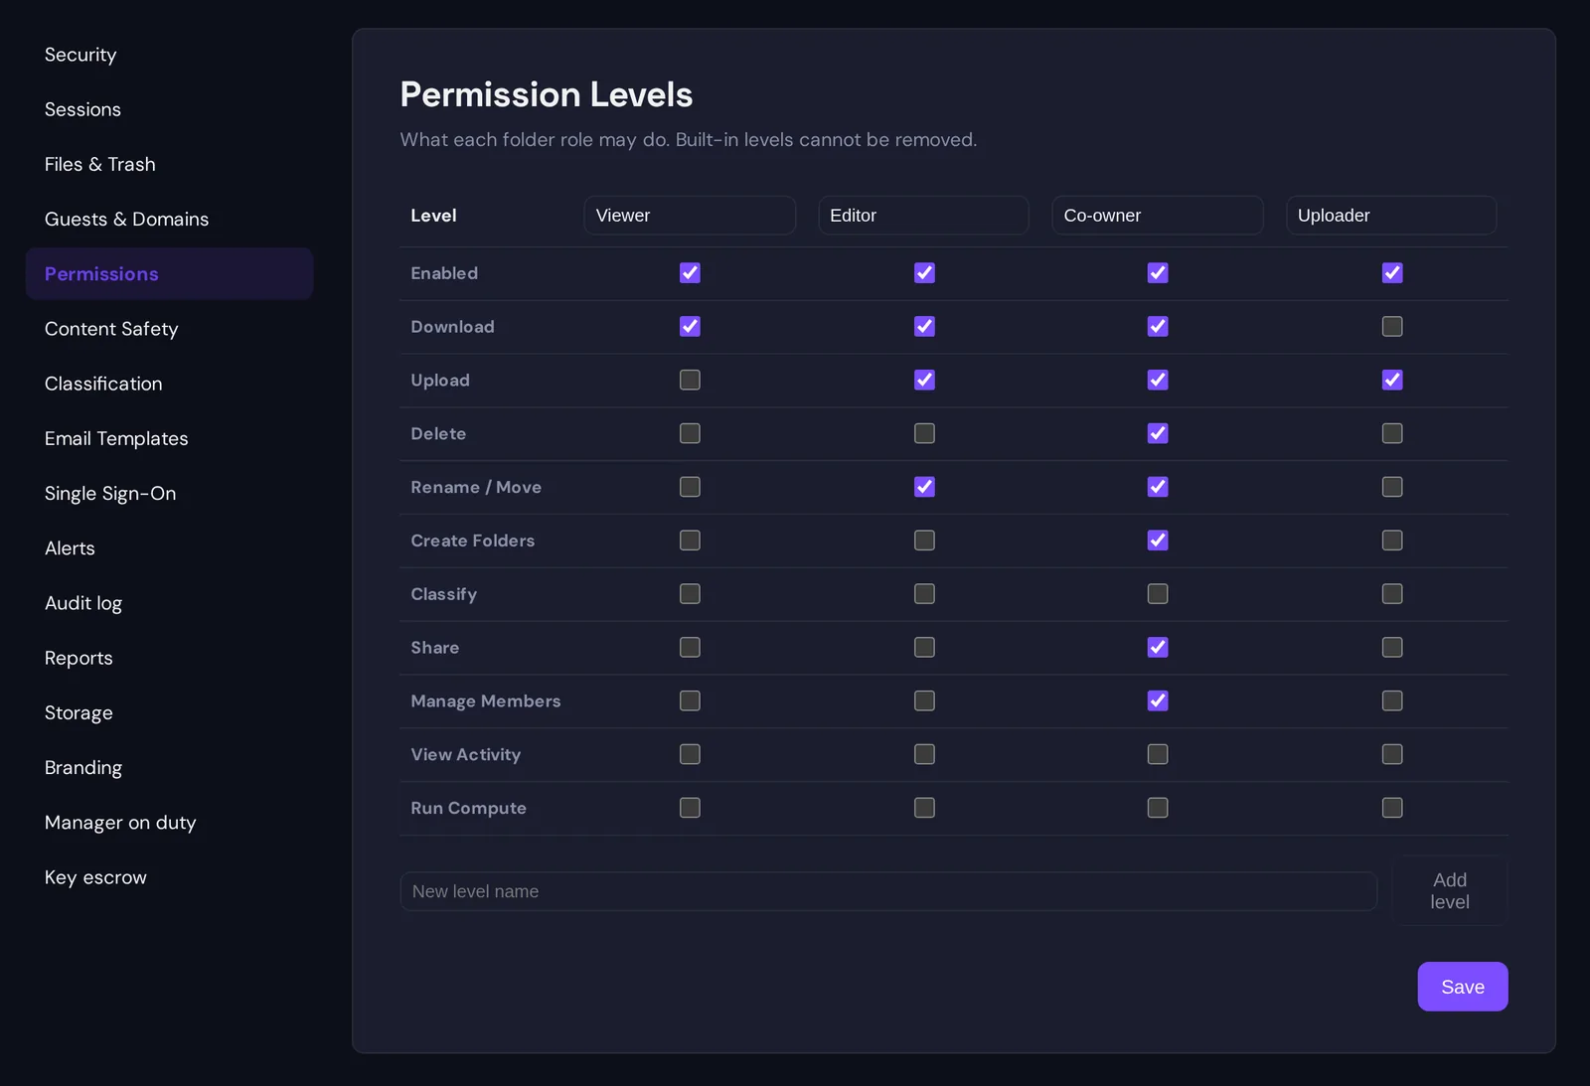The image size is (1590, 1086).
Task: Enable Classify for Viewer
Action: [690, 594]
